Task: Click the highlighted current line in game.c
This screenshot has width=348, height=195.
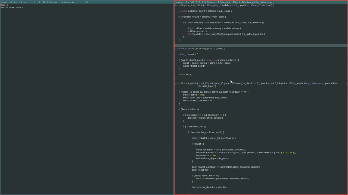Action: coord(261,45)
